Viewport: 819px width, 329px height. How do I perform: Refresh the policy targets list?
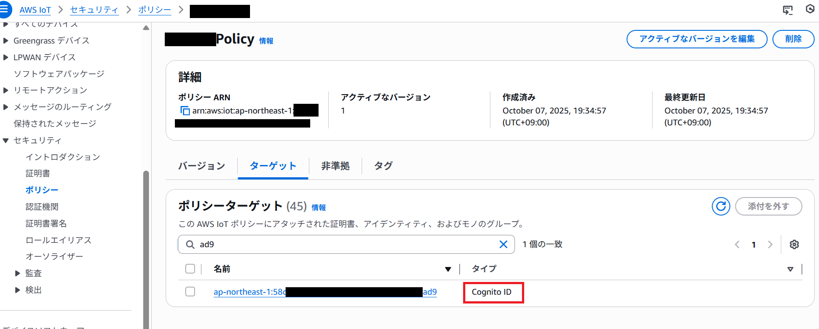[x=721, y=206]
